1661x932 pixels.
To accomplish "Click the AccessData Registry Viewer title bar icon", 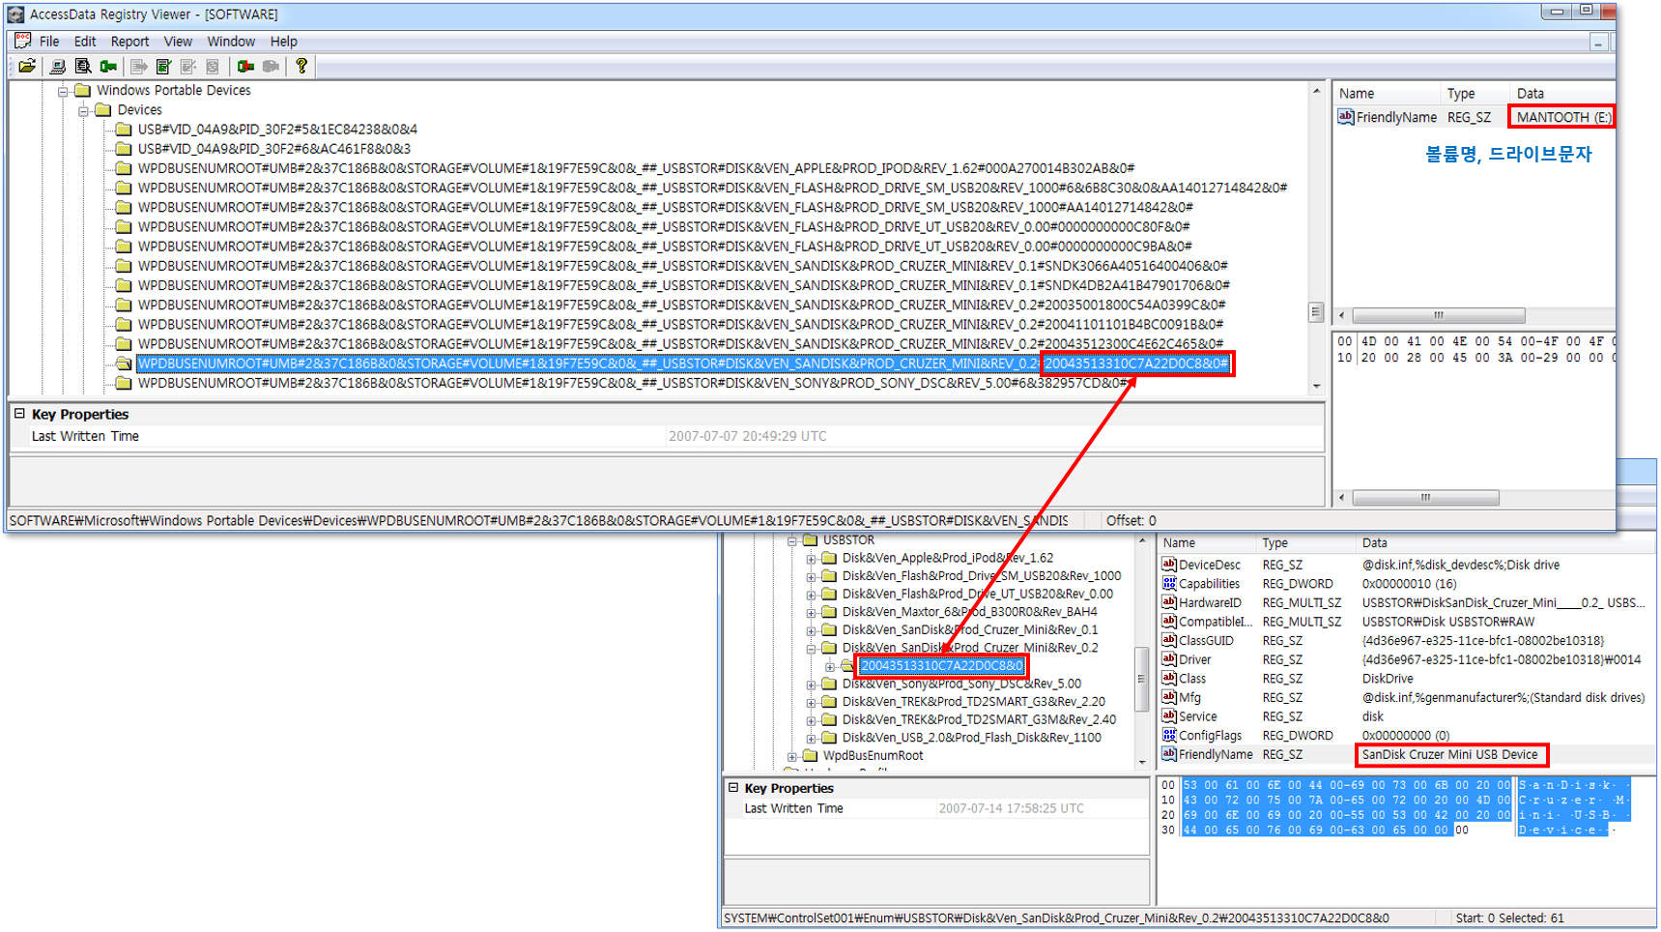I will [15, 15].
